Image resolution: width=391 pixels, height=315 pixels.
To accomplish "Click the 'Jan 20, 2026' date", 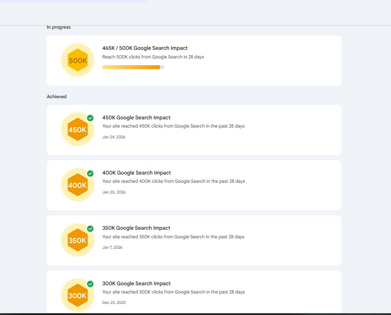I will pyautogui.click(x=114, y=192).
